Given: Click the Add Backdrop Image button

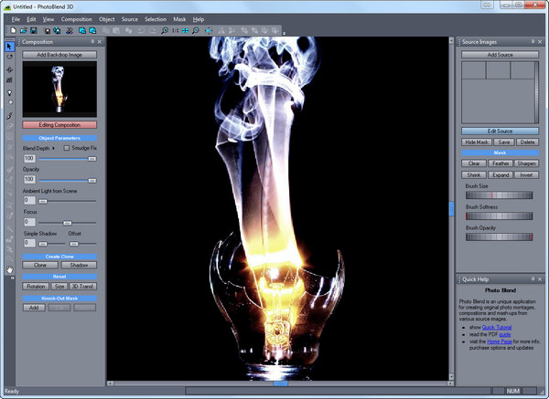Looking at the screenshot, I should 59,56.
